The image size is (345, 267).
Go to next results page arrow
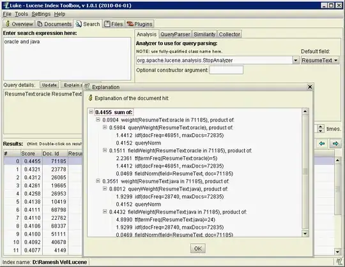(335, 144)
